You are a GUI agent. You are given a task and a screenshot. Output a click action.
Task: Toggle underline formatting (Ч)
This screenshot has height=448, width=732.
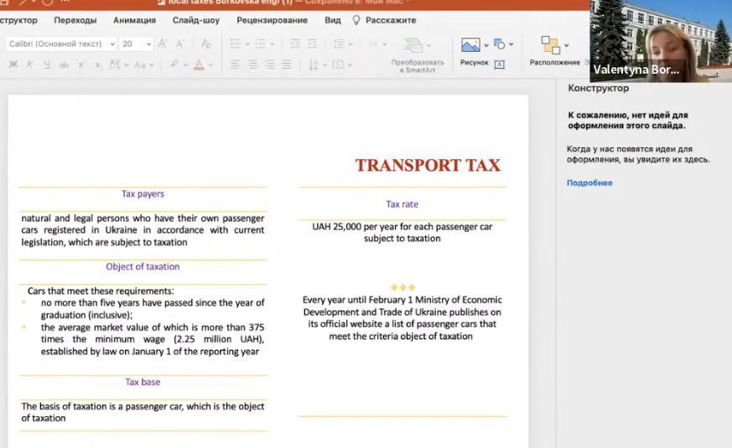point(47,64)
